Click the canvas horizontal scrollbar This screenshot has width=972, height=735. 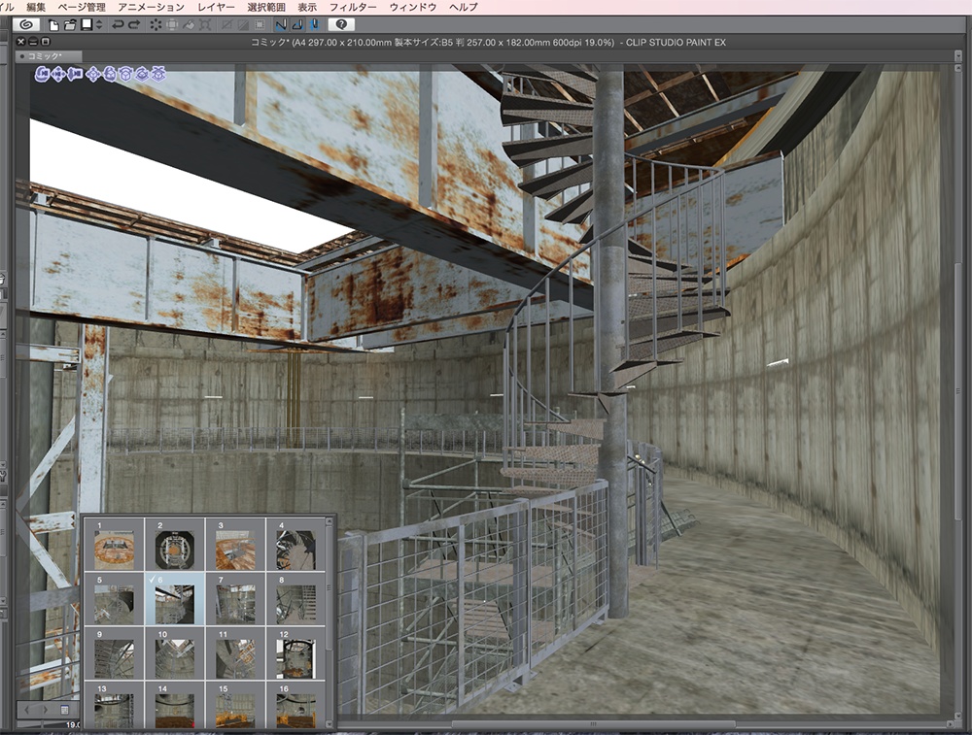(x=593, y=724)
